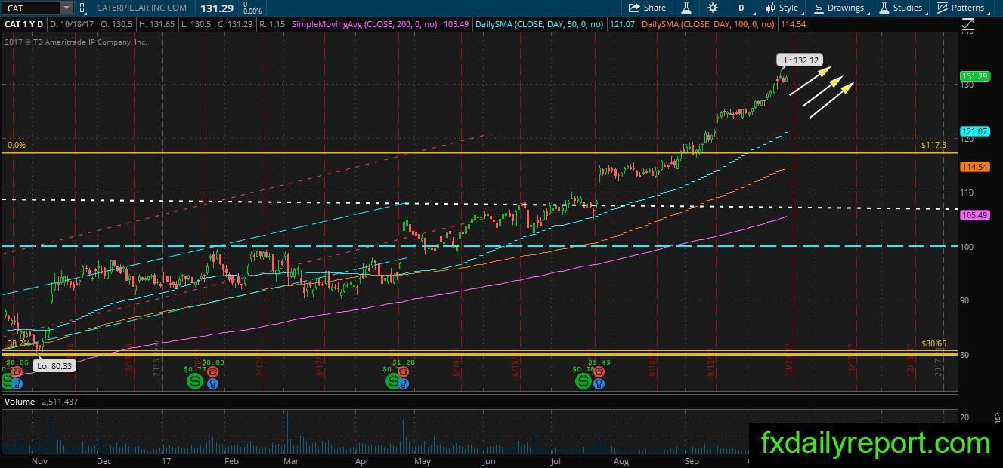The height and width of the screenshot is (468, 1003).
Task: Click the green dividend icon near May
Action: click(x=393, y=383)
